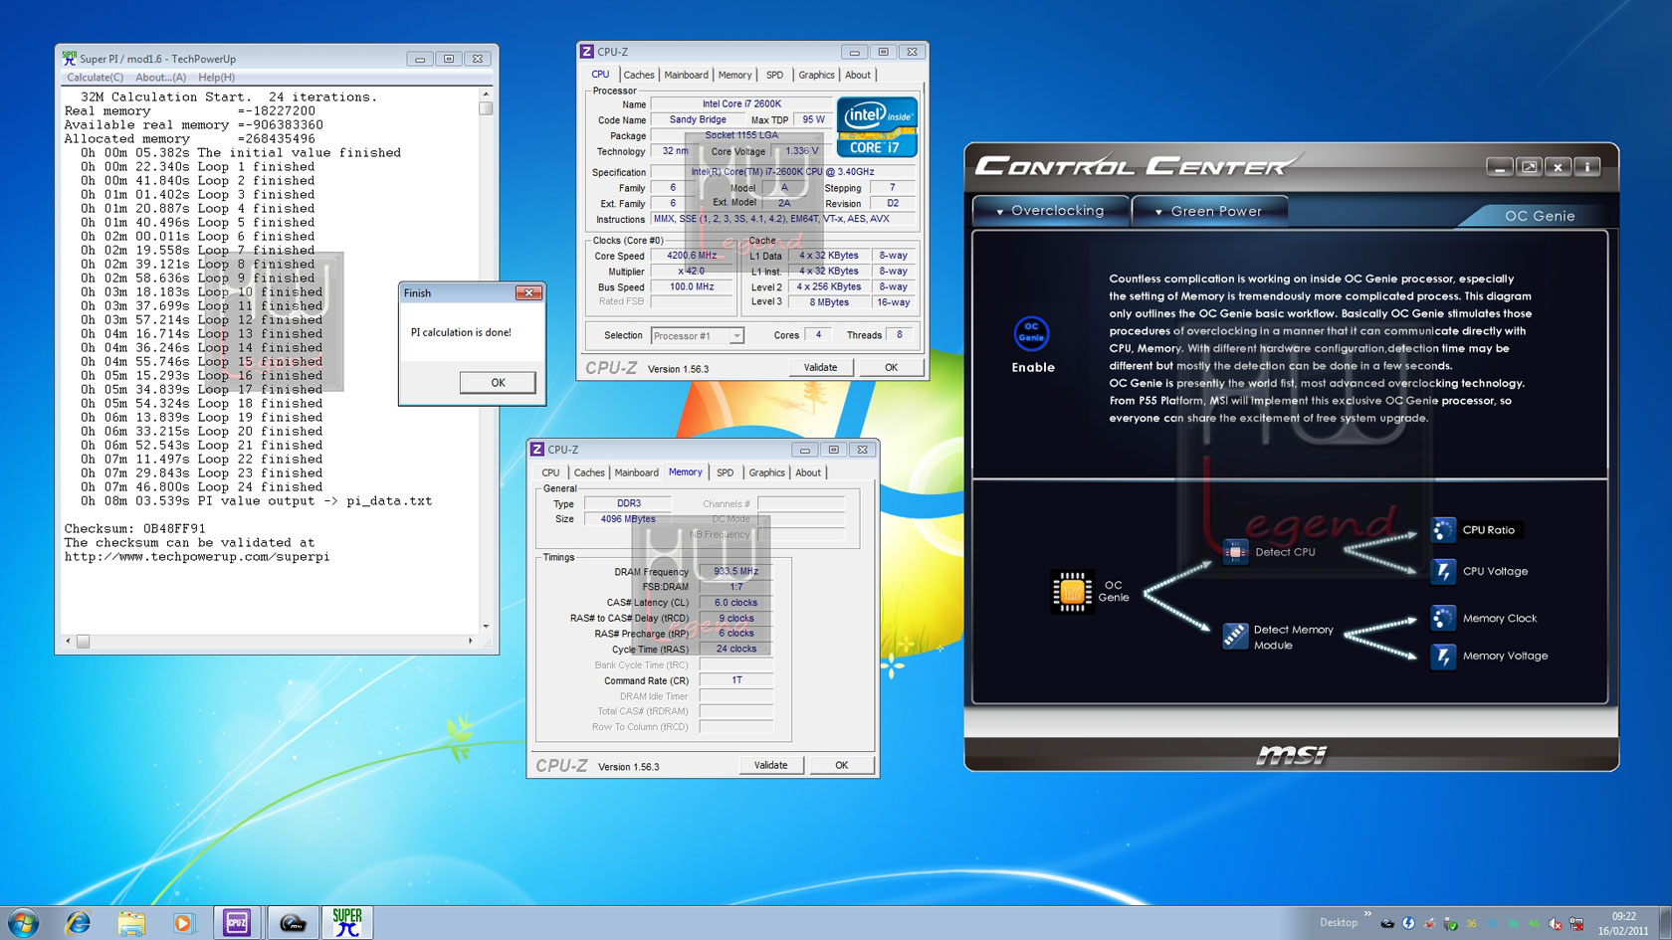Viewport: 1672px width, 940px height.
Task: Switch to CPU tab in lower CPU-Z window
Action: pyautogui.click(x=550, y=472)
